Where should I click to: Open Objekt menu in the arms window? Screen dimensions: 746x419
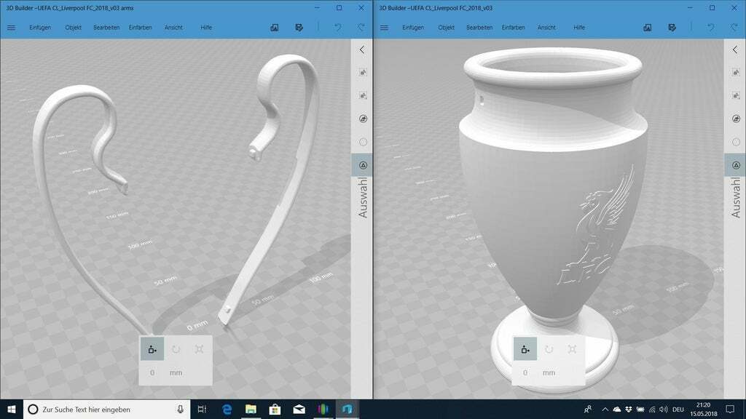[x=74, y=28]
